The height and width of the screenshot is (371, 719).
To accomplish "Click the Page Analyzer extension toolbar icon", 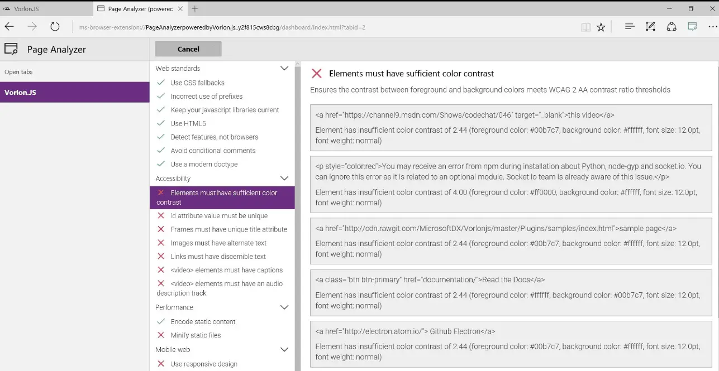I will (692, 26).
